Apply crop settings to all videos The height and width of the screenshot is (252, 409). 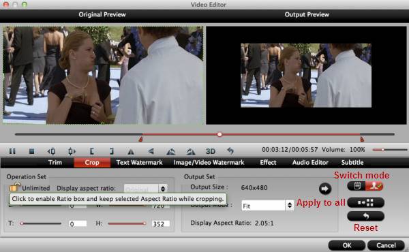pyautogui.click(x=365, y=202)
